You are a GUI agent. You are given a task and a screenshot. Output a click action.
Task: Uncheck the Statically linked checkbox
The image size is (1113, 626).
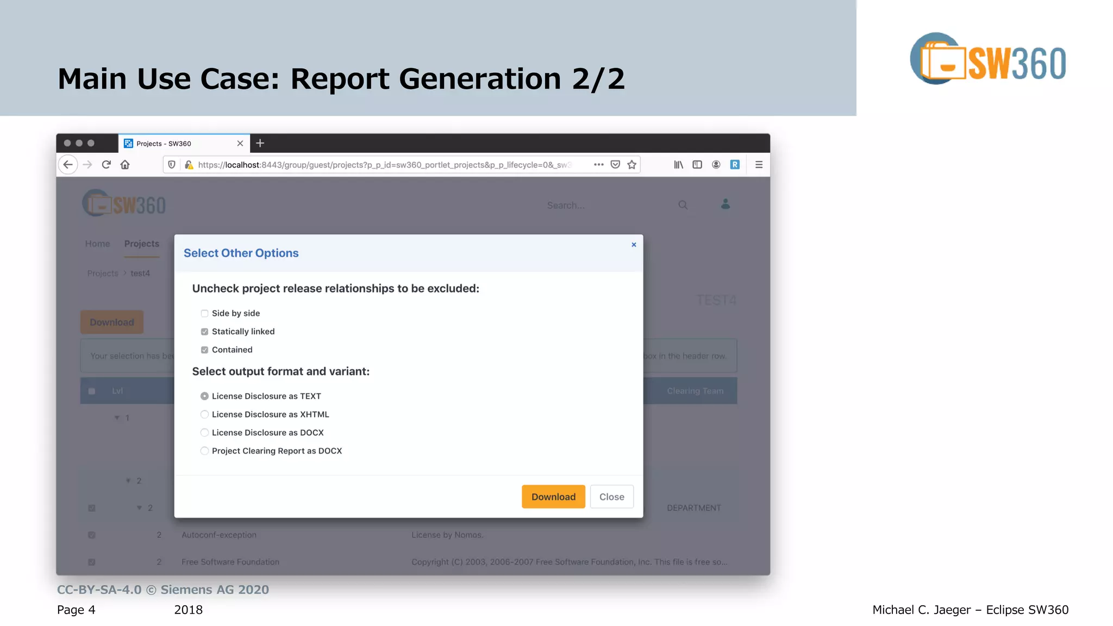[x=204, y=332]
